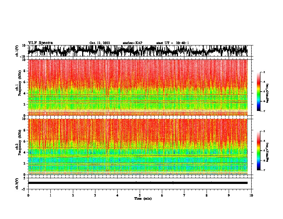Screen dimensions: 283x219
Task: Click the "Time (min)" x-axis label
Action: [x=143, y=199]
